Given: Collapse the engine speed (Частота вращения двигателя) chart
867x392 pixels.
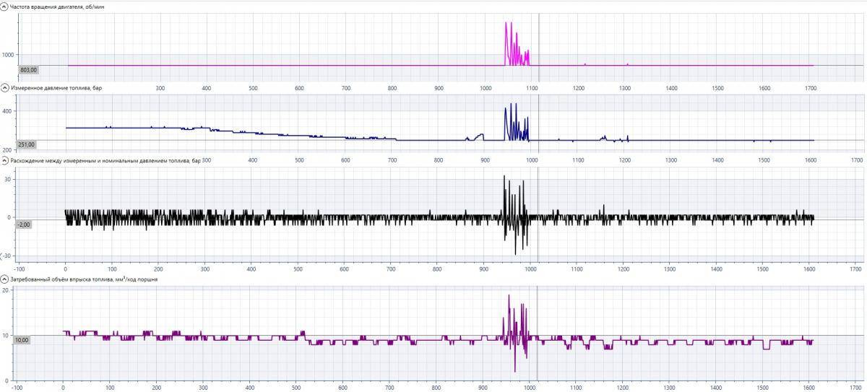Looking at the screenshot, I should (4, 6).
